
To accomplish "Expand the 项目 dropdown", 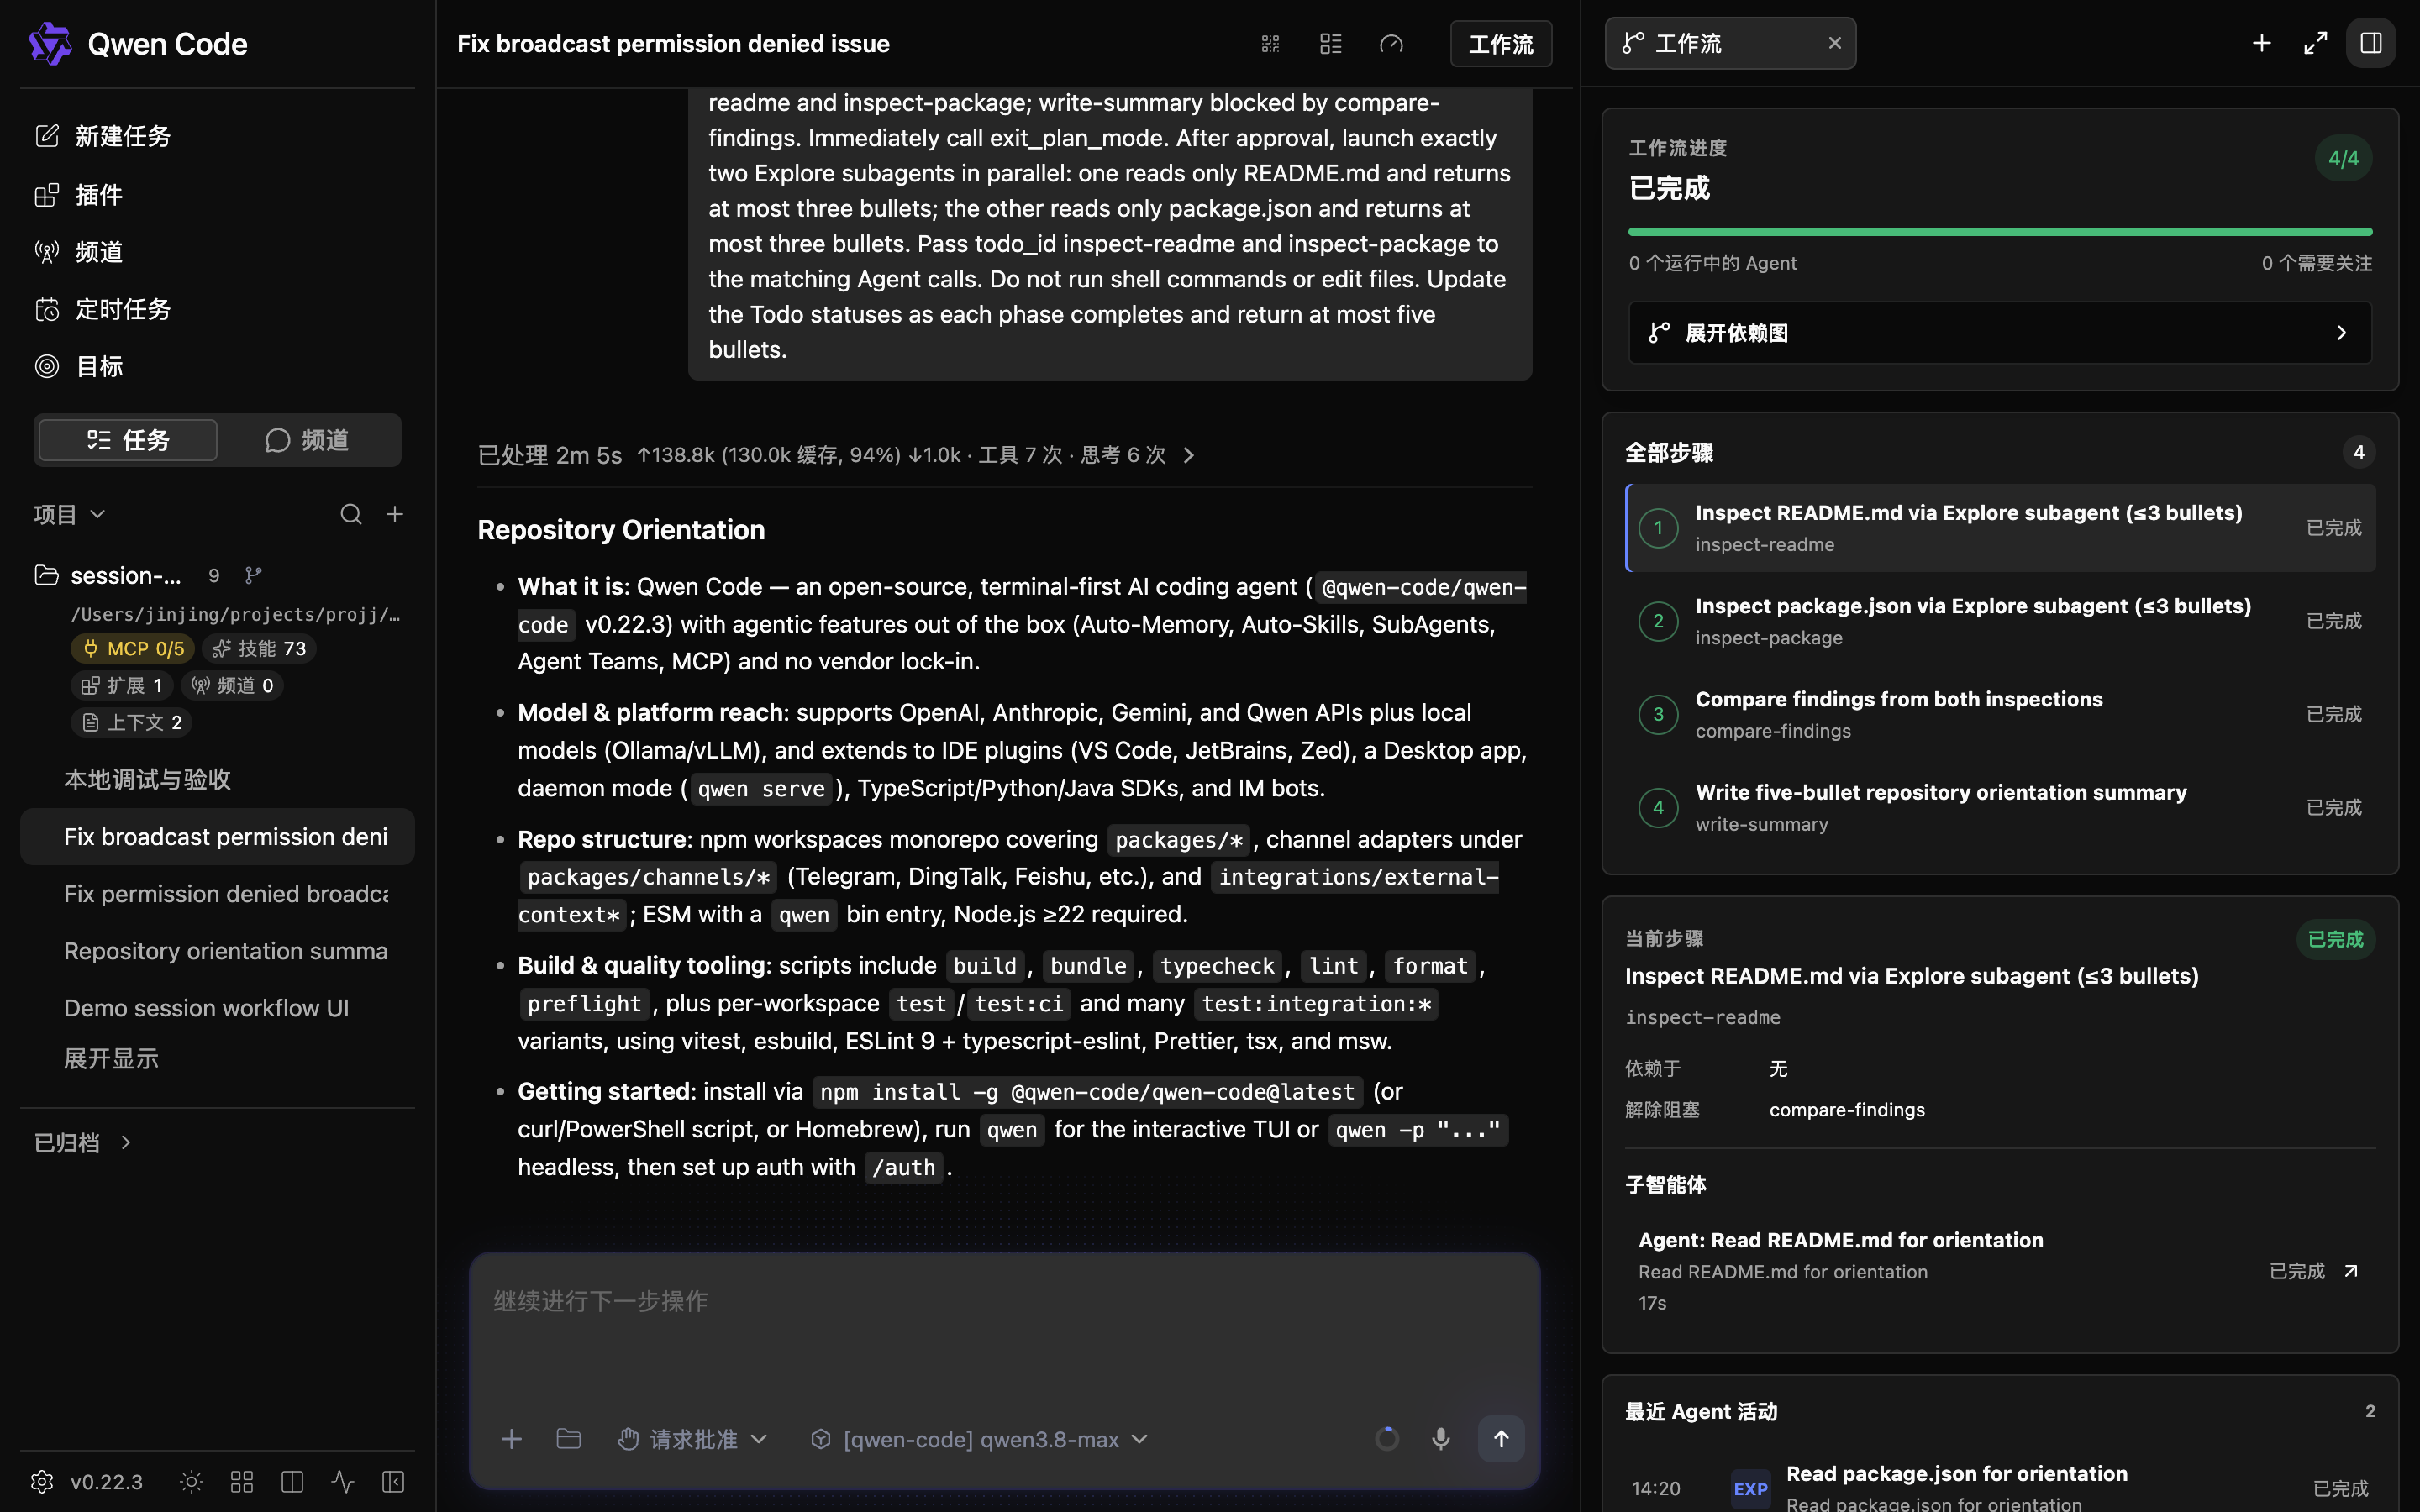I will pyautogui.click(x=69, y=514).
